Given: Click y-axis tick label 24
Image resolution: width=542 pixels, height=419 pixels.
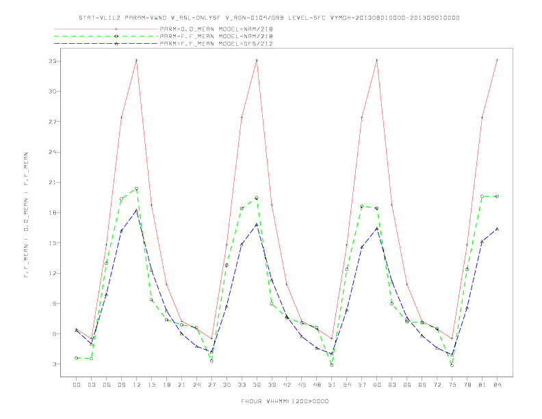Looking at the screenshot, I should click(53, 152).
